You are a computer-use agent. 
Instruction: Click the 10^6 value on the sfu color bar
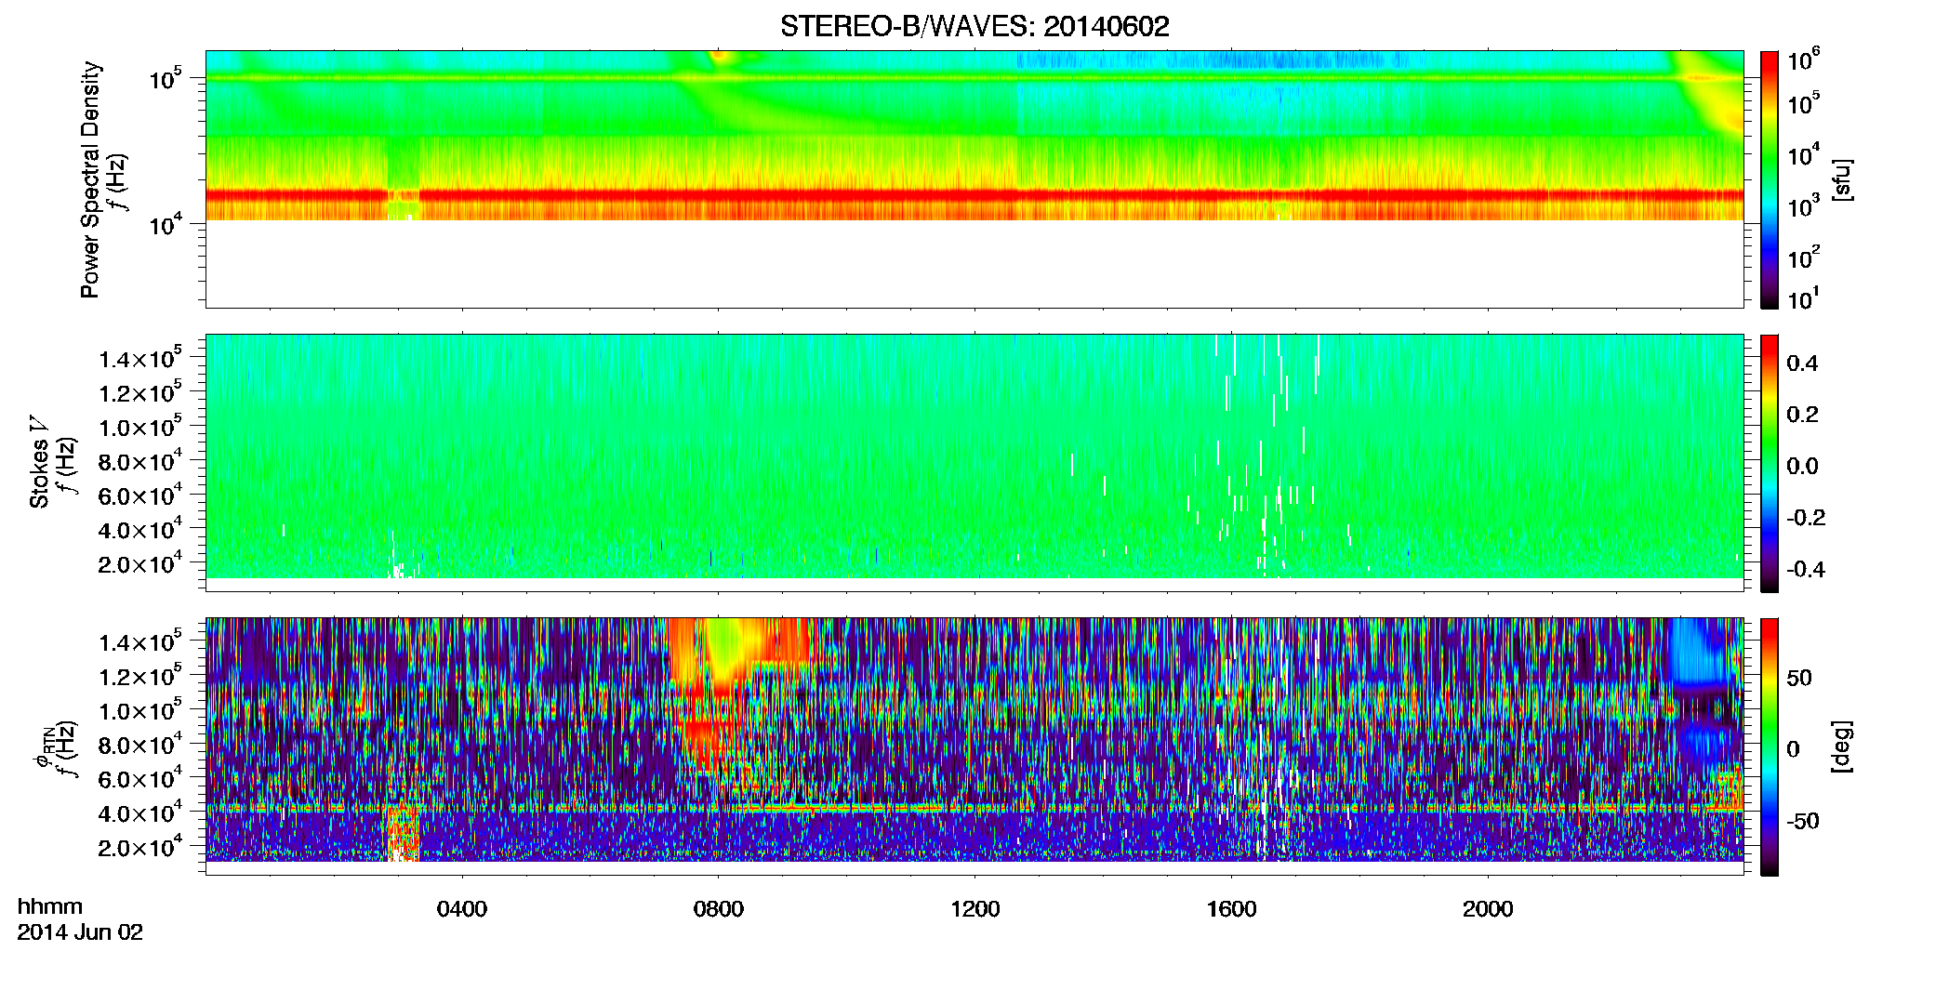(1804, 60)
